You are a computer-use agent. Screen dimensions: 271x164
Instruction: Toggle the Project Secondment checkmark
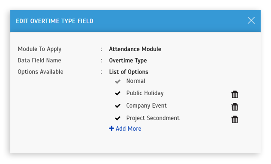click(117, 118)
